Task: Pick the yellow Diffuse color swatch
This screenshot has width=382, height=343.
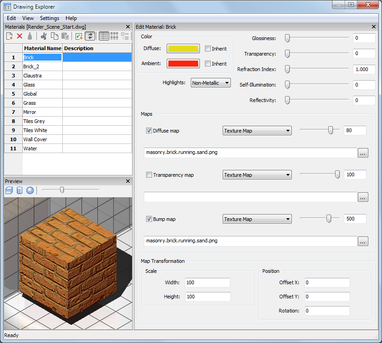Action: point(183,49)
